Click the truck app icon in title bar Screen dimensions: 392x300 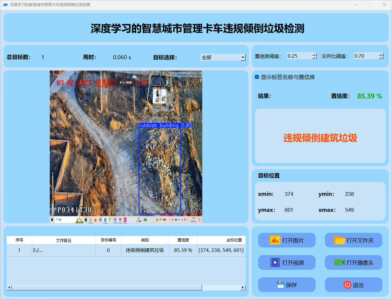point(5,5)
